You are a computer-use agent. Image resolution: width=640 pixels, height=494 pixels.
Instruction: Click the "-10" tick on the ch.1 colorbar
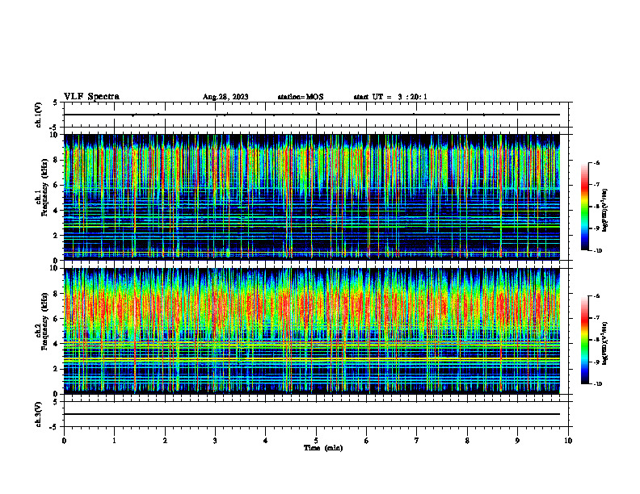(x=597, y=251)
